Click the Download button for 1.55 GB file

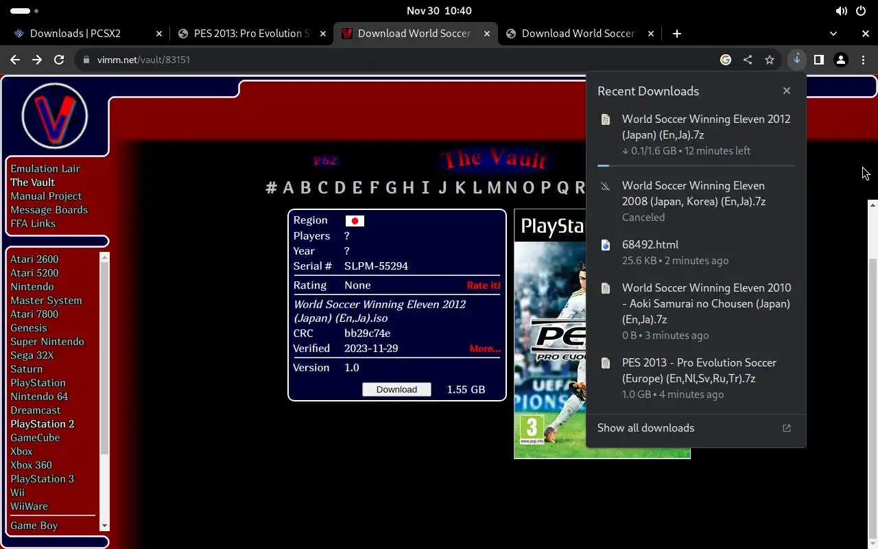396,389
